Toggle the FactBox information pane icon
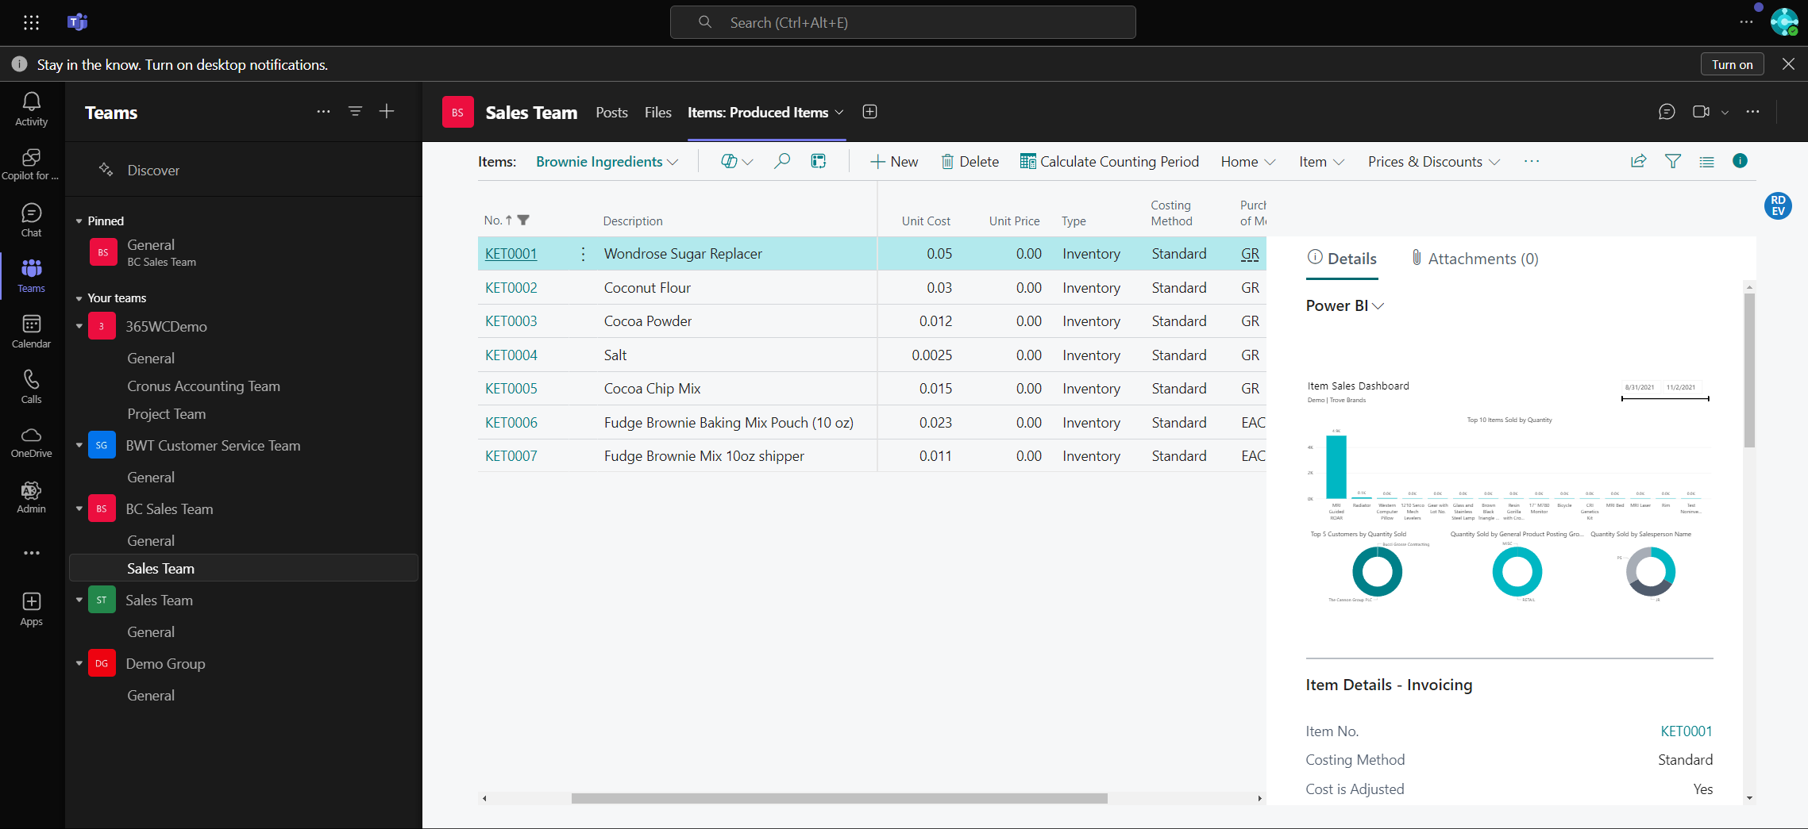1808x829 pixels. (x=1740, y=161)
